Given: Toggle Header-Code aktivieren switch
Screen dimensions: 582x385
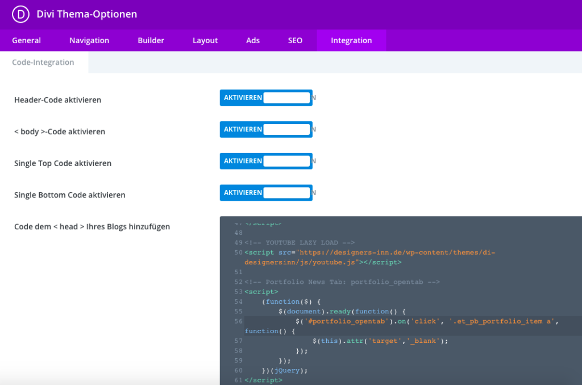Looking at the screenshot, I should click(x=266, y=98).
